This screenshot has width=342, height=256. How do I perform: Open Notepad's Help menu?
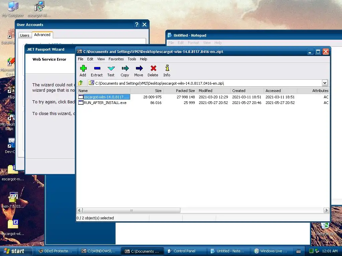[218, 43]
